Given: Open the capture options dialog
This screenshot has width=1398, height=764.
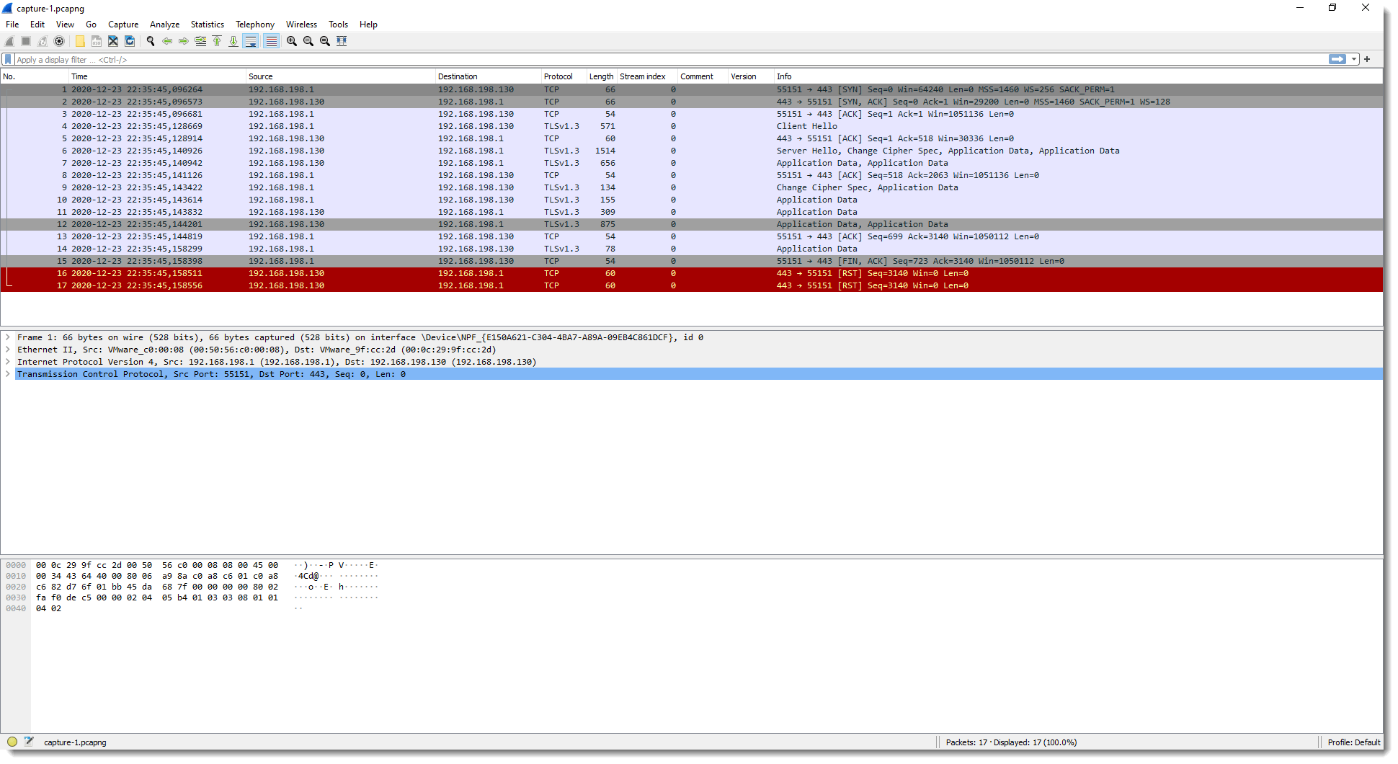Looking at the screenshot, I should 60,41.
